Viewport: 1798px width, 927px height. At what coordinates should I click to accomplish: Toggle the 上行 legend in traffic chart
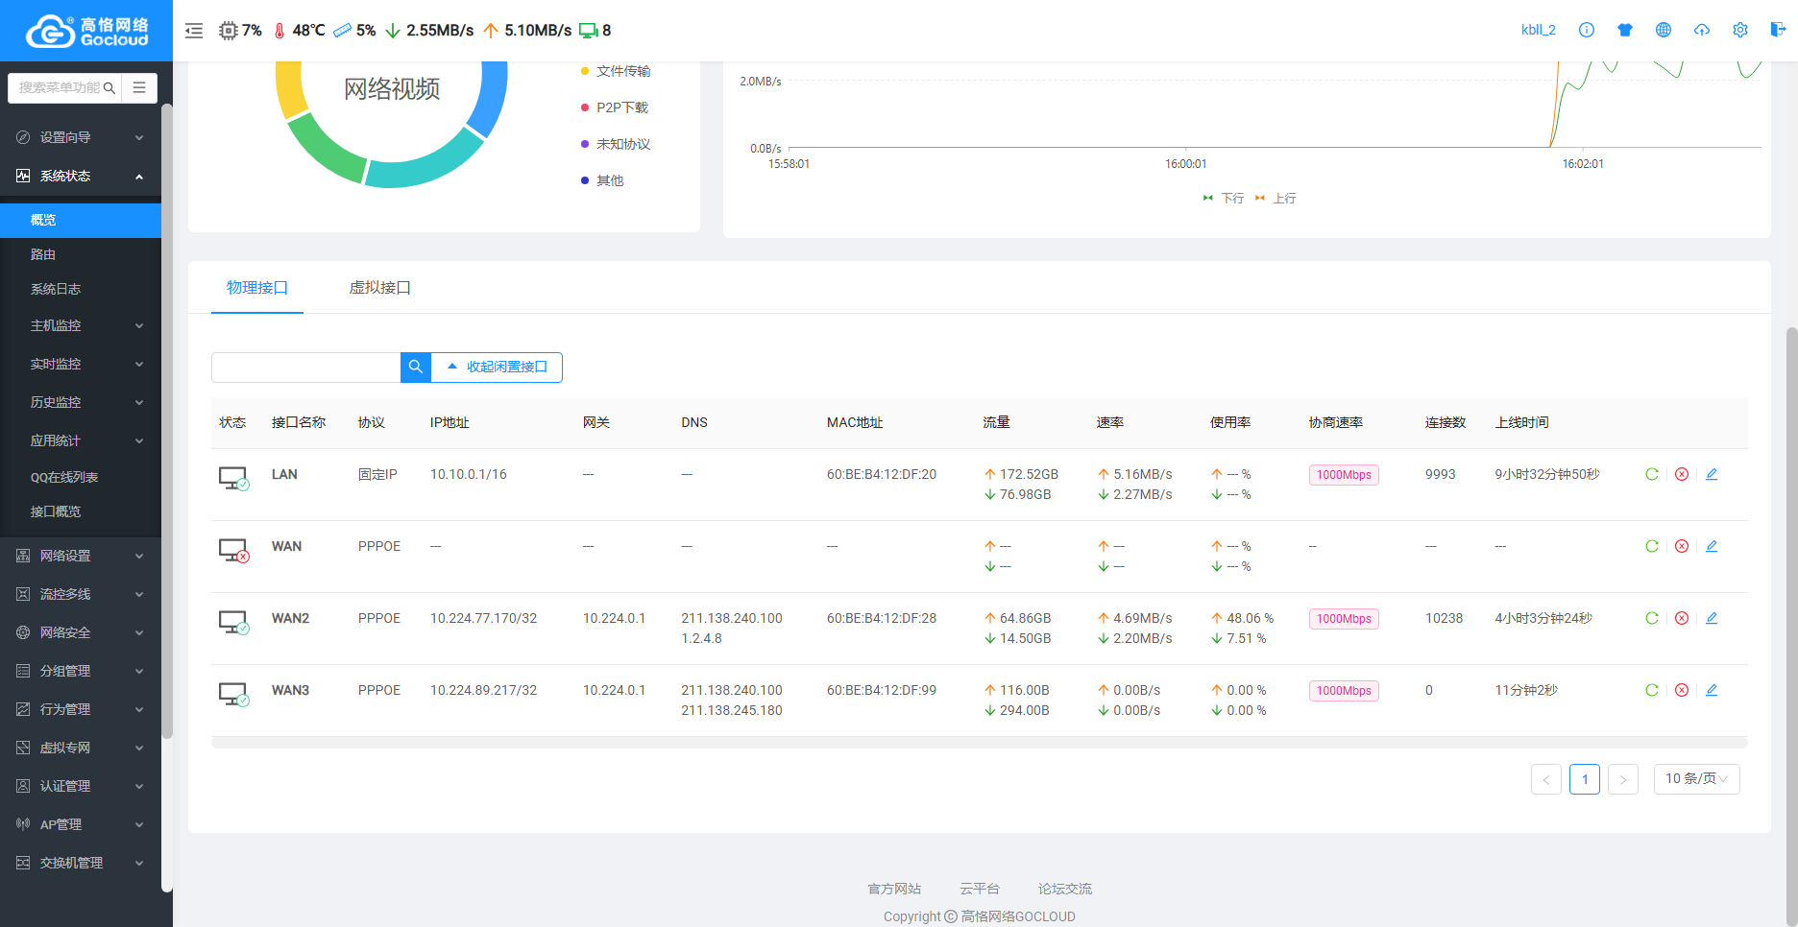pos(1276,198)
